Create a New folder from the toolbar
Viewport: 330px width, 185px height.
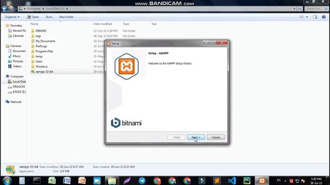(67, 17)
